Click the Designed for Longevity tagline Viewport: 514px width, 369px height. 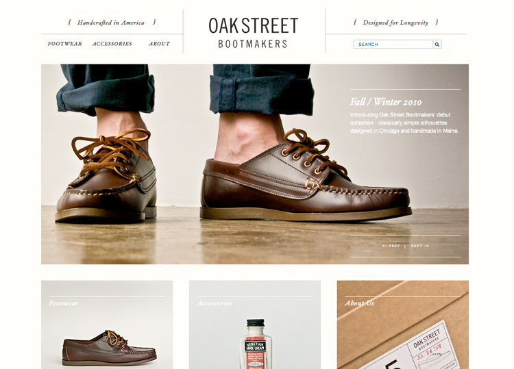[x=395, y=23]
